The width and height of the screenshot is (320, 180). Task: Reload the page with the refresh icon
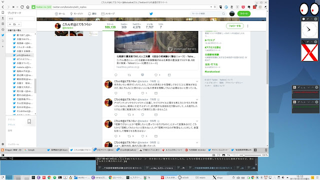[x=22, y=7]
